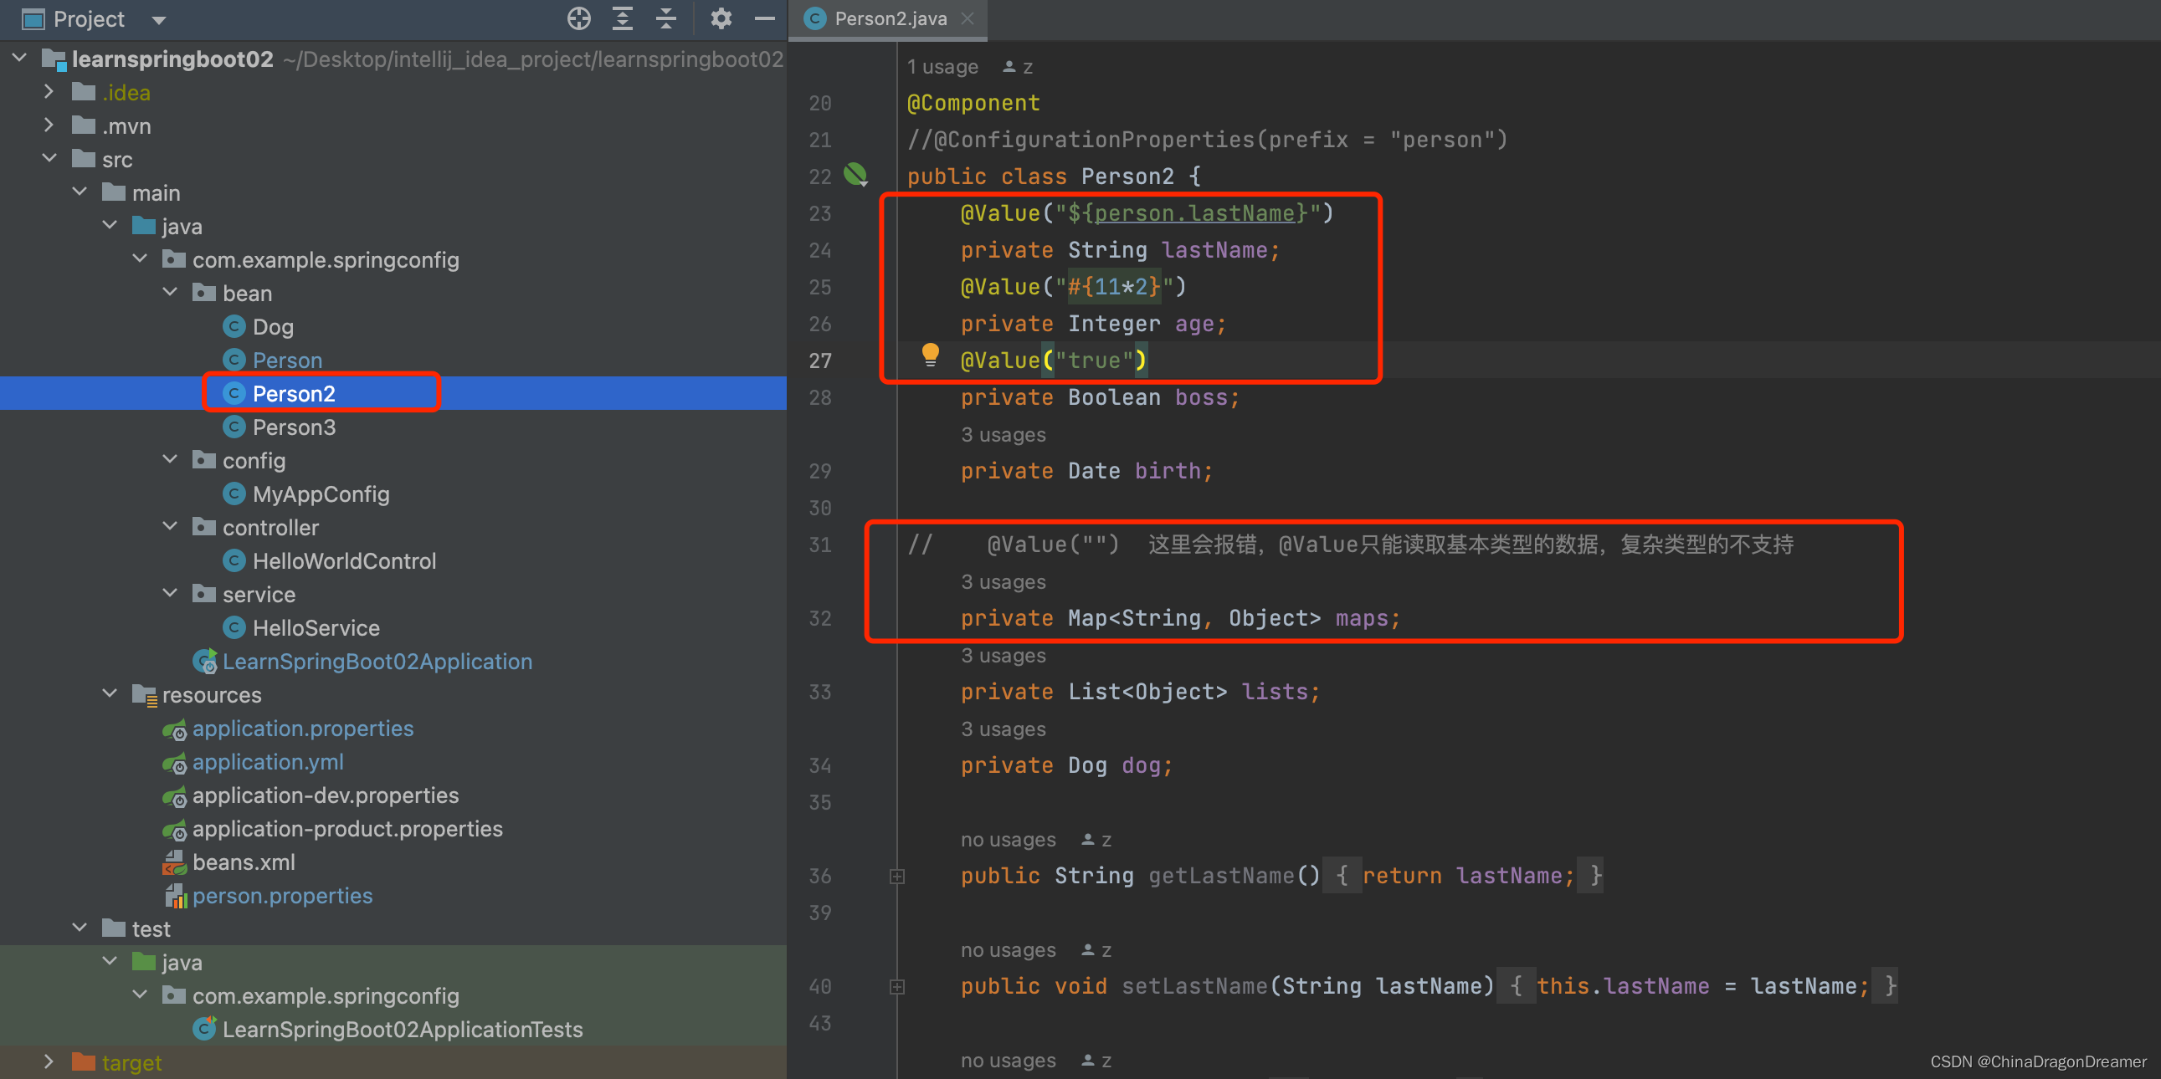Hide the Project tool window with minus icon
2161x1079 pixels.
point(764,18)
